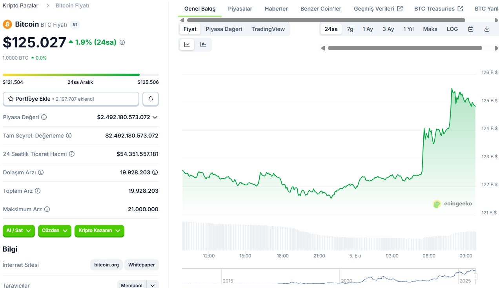Select 1 Ay time range
The height and width of the screenshot is (288, 499).
[x=368, y=29]
